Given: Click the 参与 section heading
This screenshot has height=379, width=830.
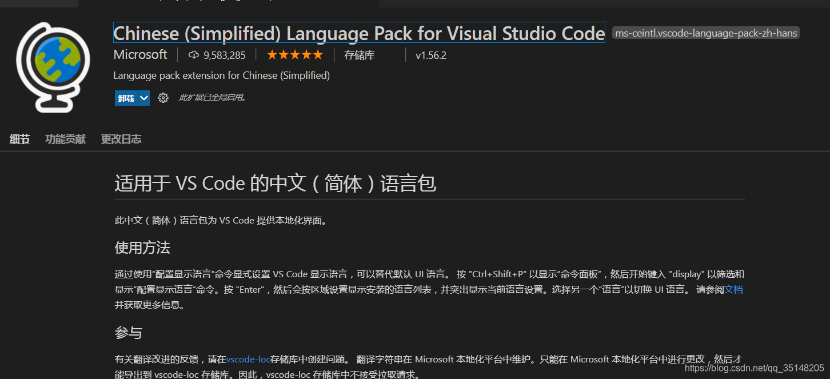Looking at the screenshot, I should click(129, 333).
